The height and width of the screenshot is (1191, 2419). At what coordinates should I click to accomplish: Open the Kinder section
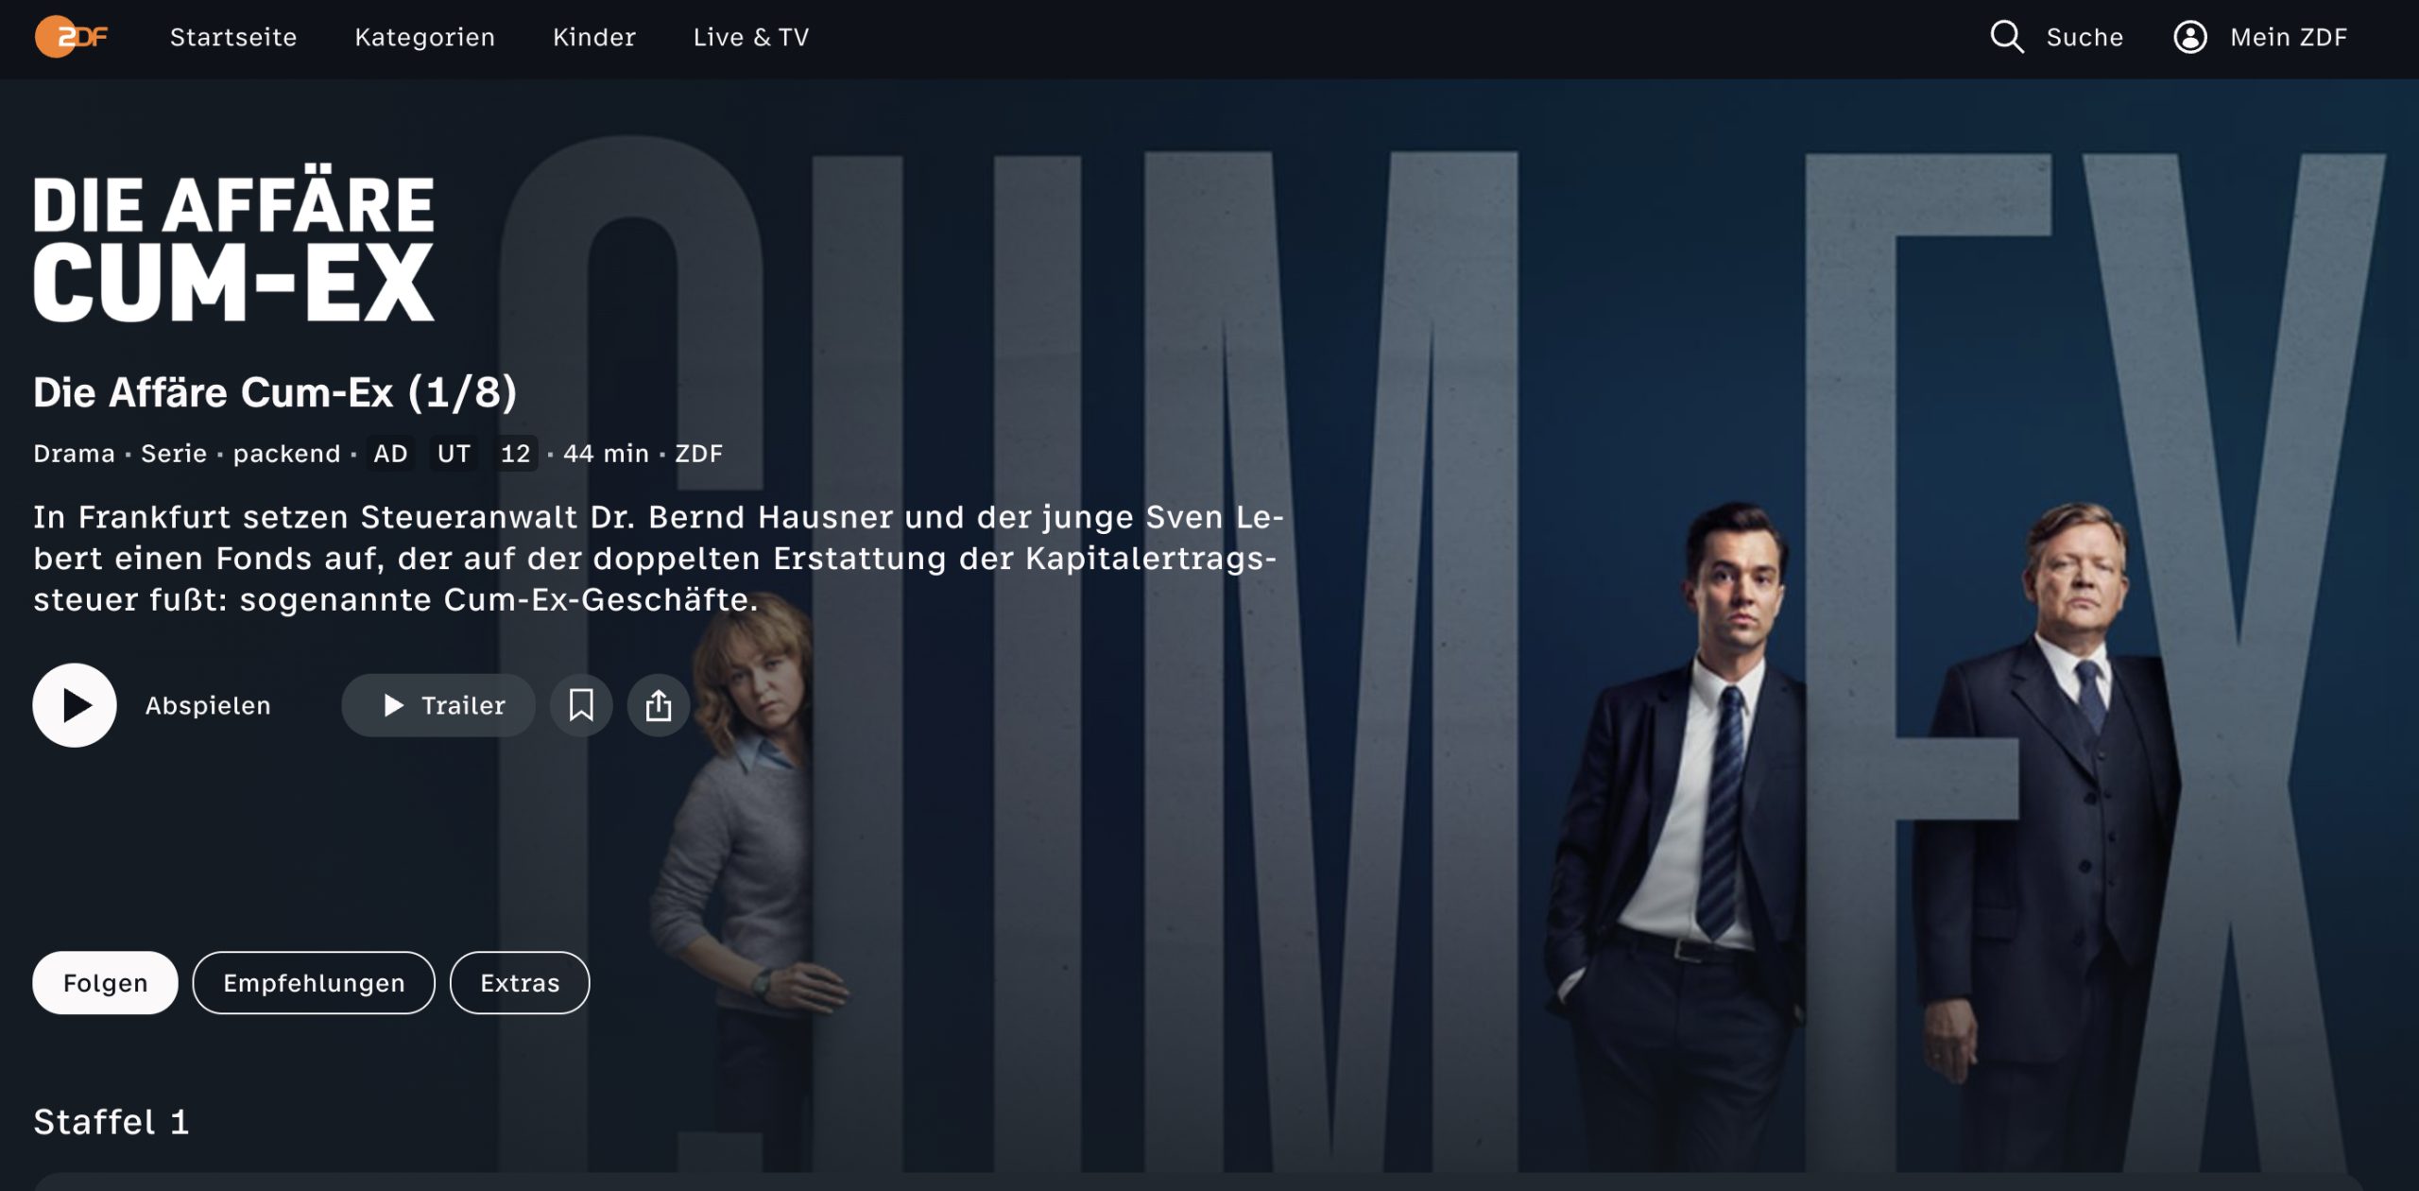[594, 37]
